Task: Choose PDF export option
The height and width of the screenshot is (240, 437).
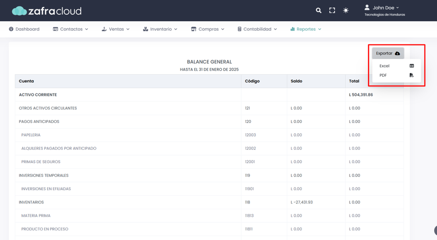Action: coord(383,75)
